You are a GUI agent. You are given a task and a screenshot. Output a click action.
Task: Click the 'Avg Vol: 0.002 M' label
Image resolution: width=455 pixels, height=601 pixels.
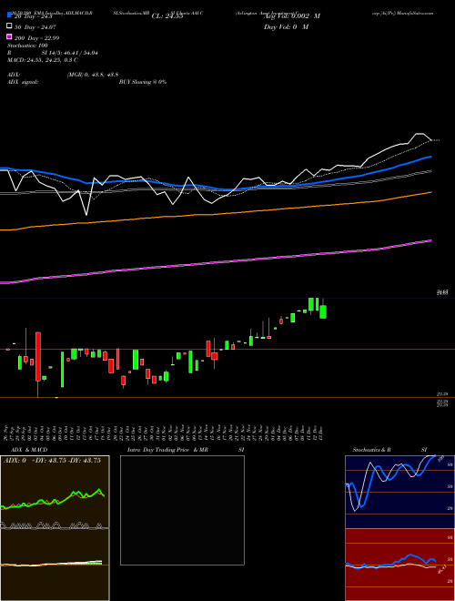292,16
